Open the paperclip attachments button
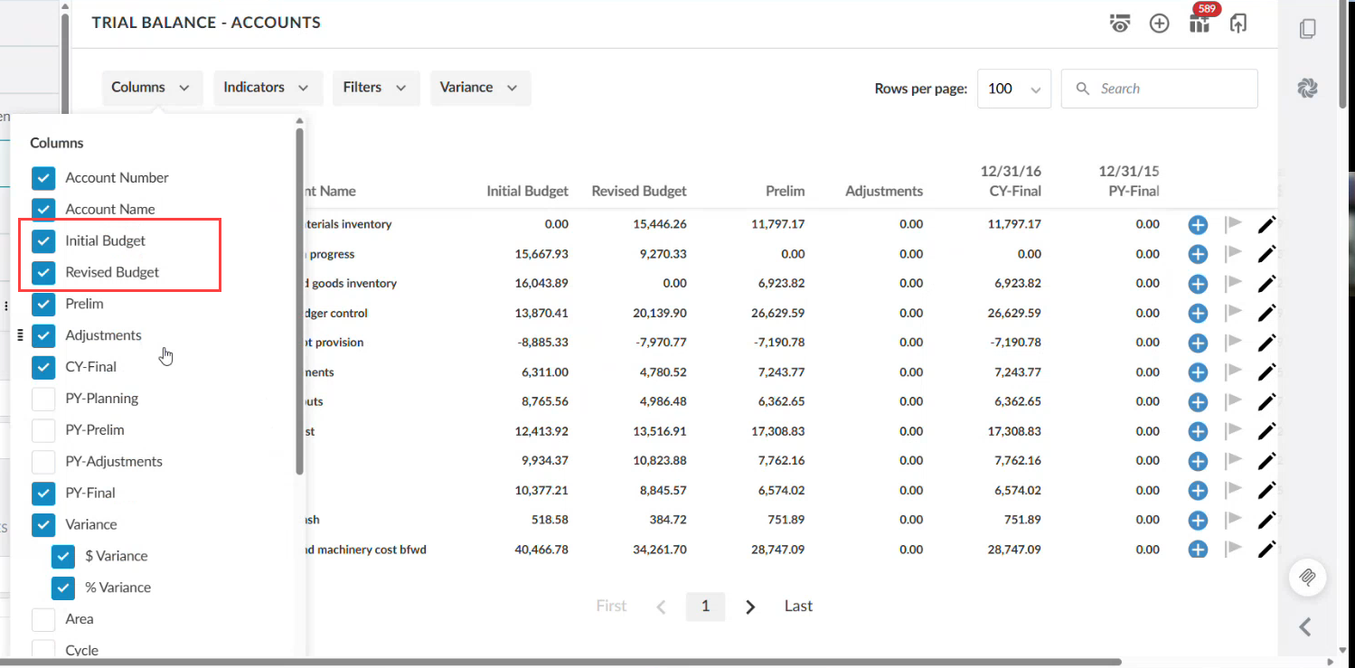This screenshot has width=1355, height=668. coord(1307,577)
